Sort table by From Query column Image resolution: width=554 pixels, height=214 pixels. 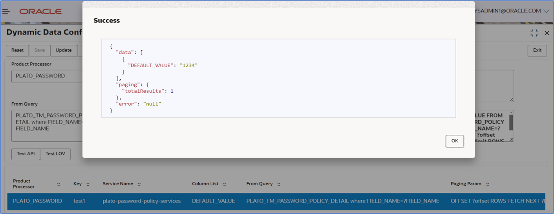[279, 184]
